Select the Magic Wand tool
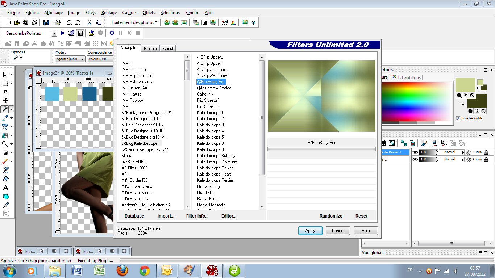This screenshot has width=495, height=278. pos(5,109)
